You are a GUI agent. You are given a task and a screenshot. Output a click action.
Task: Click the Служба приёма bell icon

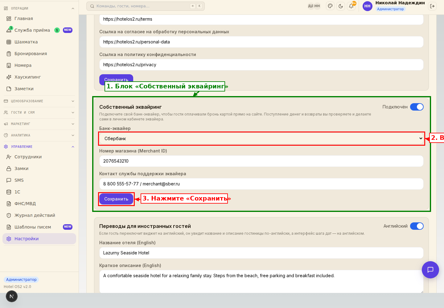(9, 30)
